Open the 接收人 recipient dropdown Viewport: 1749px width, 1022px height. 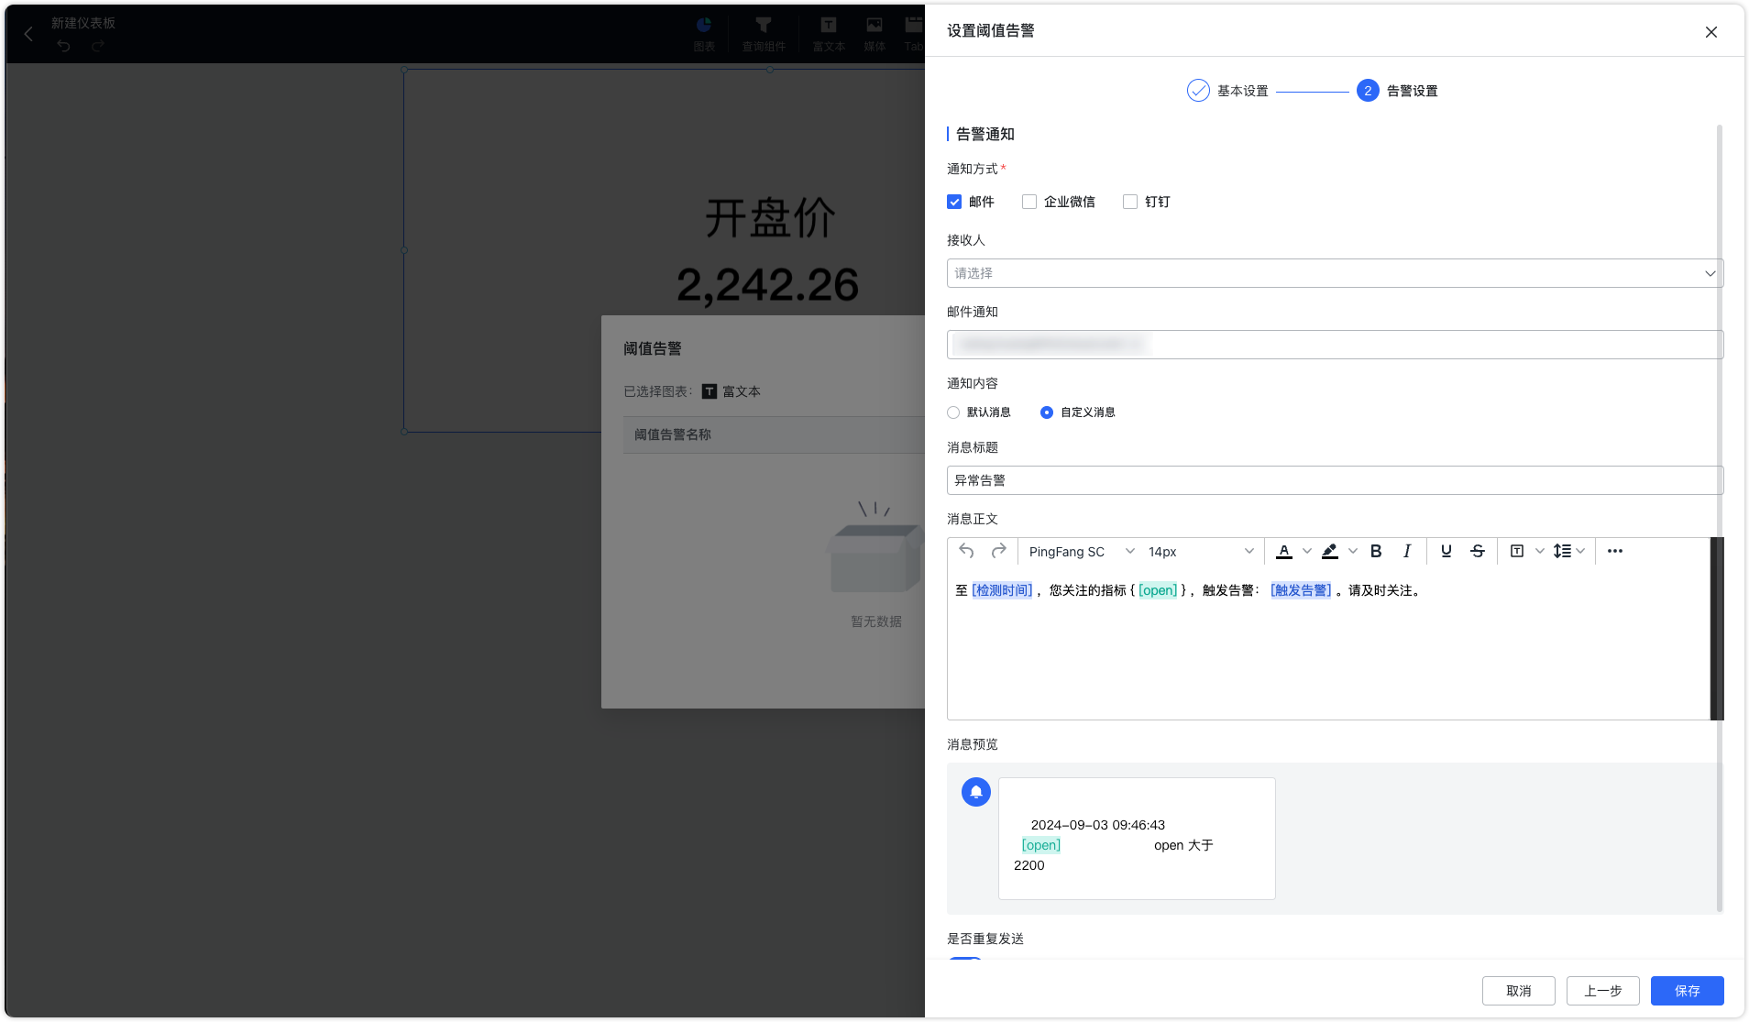pos(1335,273)
